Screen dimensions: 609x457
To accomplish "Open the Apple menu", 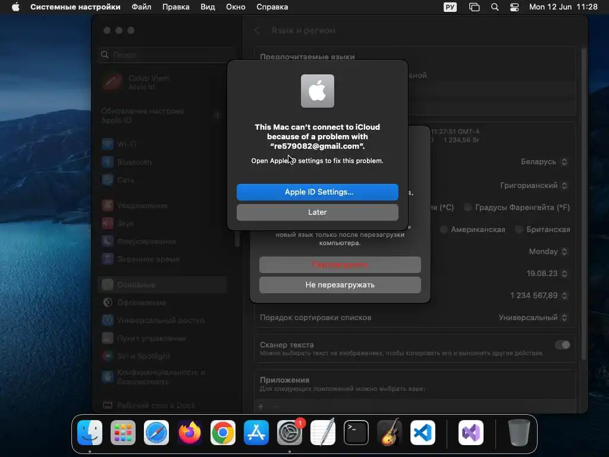I will (x=15, y=7).
